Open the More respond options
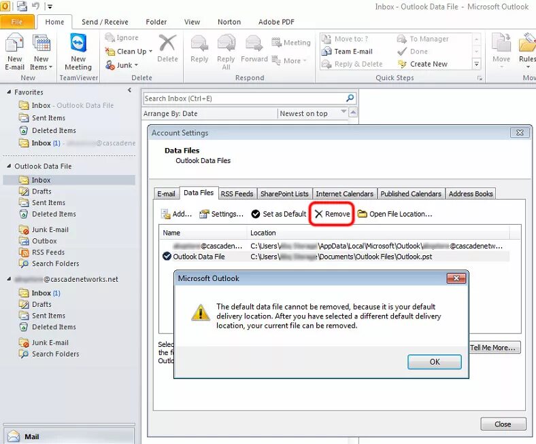The width and height of the screenshot is (536, 444). click(x=289, y=60)
